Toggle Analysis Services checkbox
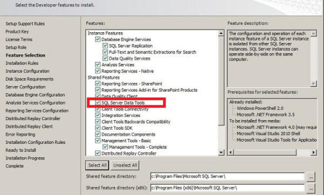This screenshot has width=324, height=195. [x=98, y=65]
